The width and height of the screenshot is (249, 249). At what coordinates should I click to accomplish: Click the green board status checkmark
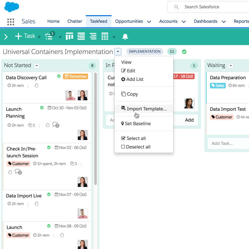184,52
